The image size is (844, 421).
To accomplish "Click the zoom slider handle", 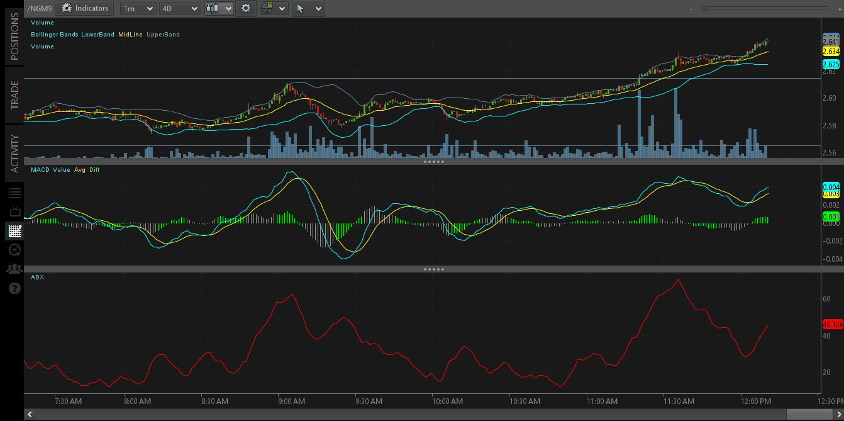I will (704, 8).
